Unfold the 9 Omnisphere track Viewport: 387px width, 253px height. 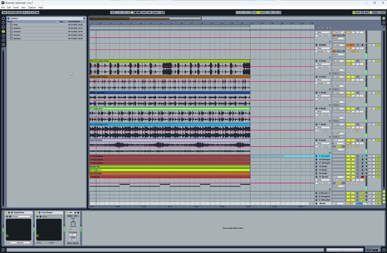tap(316, 156)
